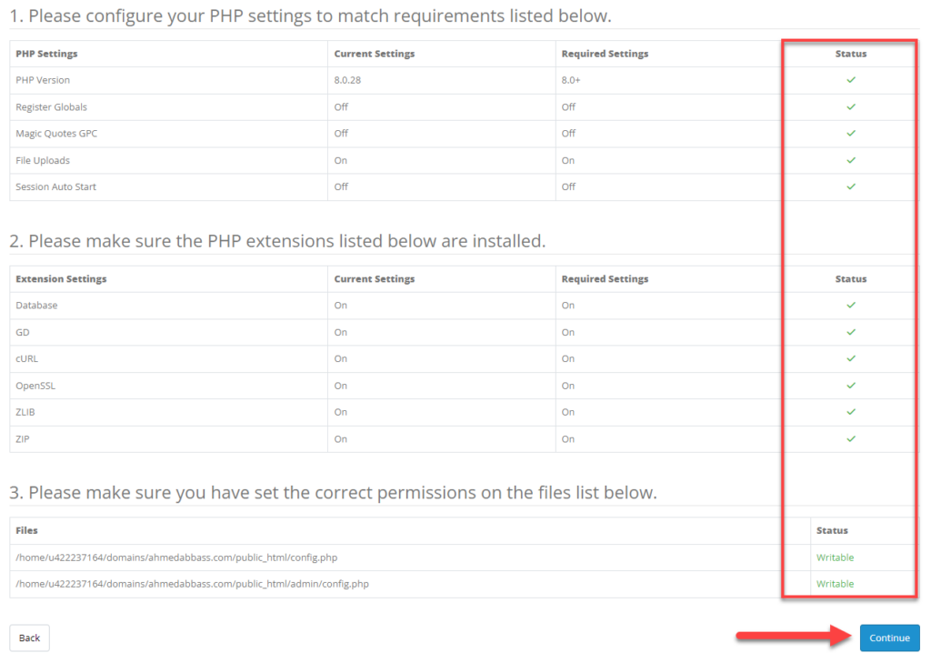
Task: Click Writable status for public_html/config.php
Action: (835, 558)
